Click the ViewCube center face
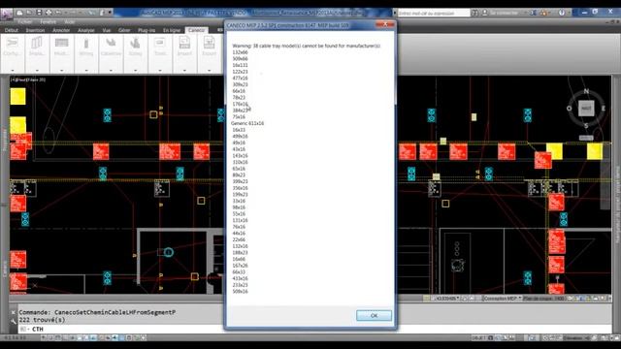The height and width of the screenshot is (349, 621). [x=586, y=108]
